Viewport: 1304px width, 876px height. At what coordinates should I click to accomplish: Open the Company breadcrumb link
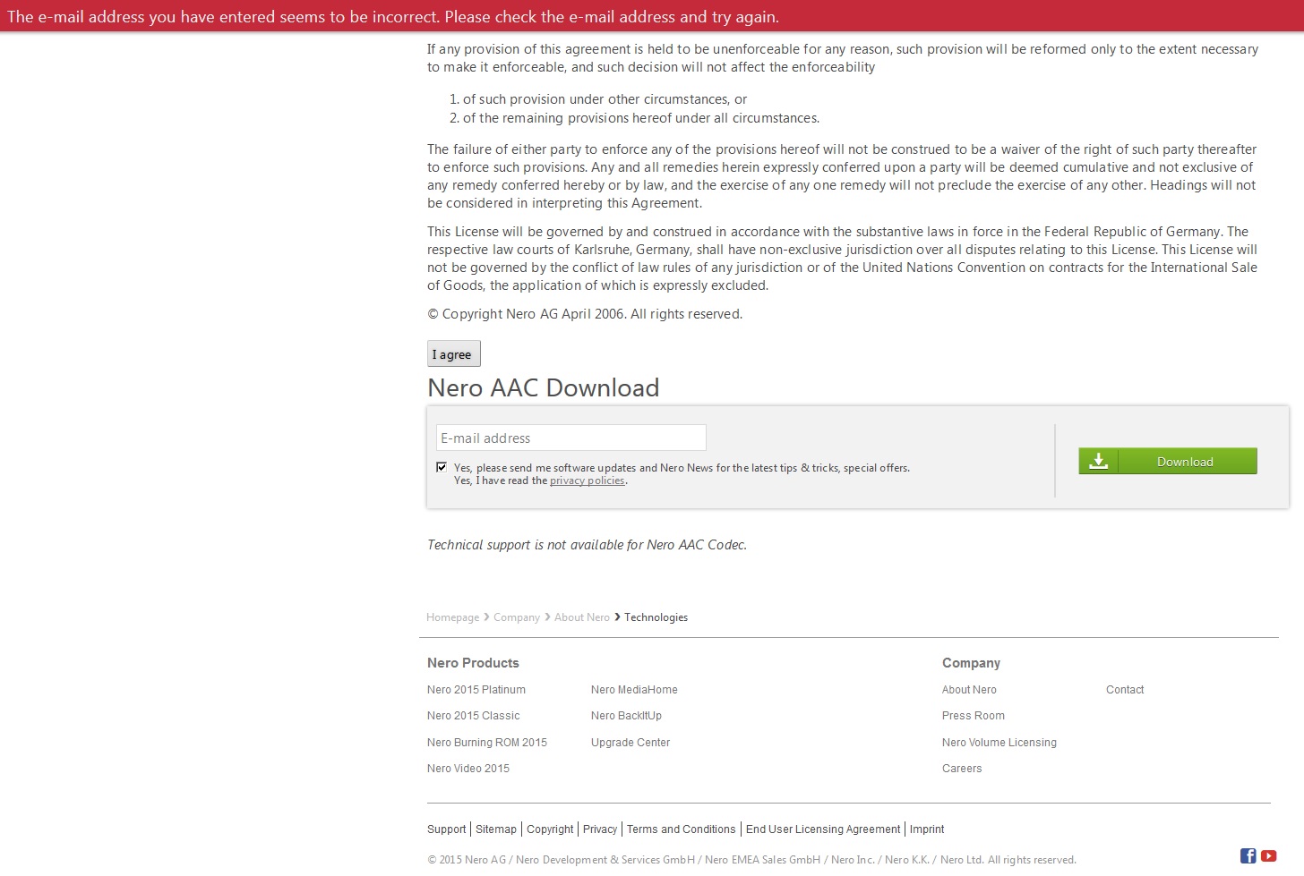(x=517, y=617)
